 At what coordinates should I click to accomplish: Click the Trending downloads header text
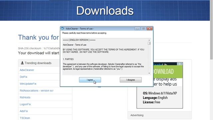click(x=38, y=63)
